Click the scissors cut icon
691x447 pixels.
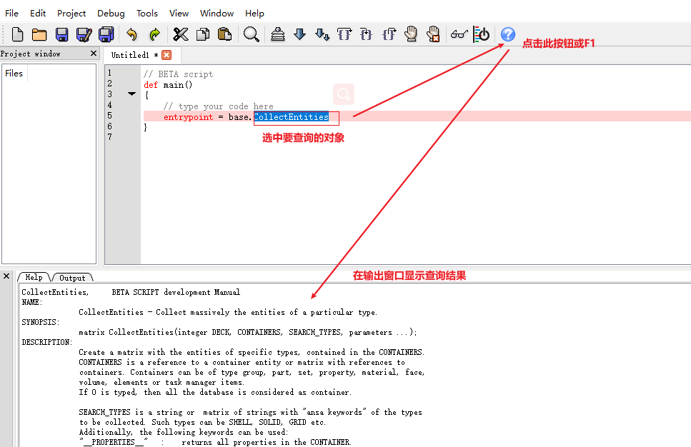point(181,34)
